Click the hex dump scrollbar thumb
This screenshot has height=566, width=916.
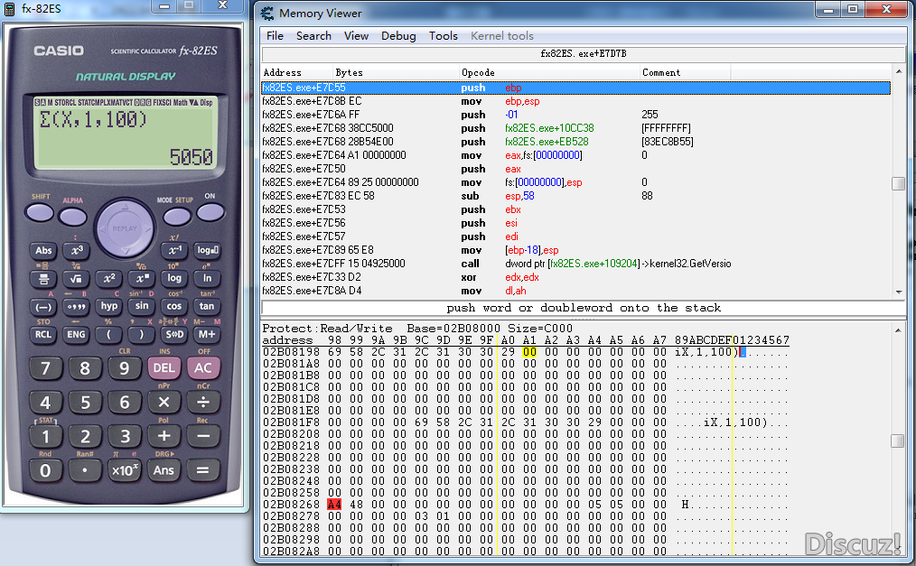click(x=898, y=441)
